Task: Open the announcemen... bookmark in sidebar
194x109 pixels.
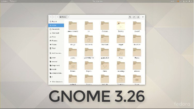Action: tap(56, 73)
